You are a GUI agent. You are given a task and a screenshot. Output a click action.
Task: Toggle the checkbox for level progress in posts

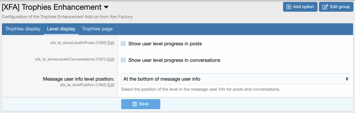[123, 44]
